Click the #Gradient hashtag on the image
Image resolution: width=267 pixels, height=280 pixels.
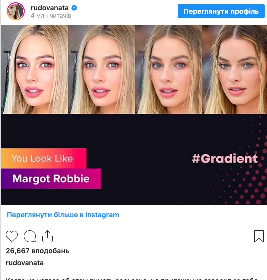[x=225, y=158]
